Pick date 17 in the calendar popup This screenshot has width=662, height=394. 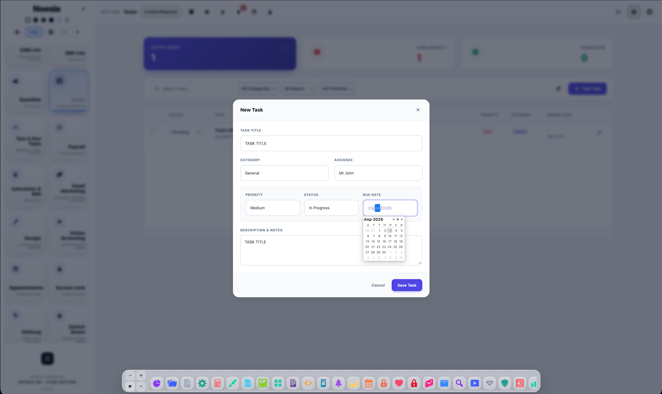click(x=390, y=241)
